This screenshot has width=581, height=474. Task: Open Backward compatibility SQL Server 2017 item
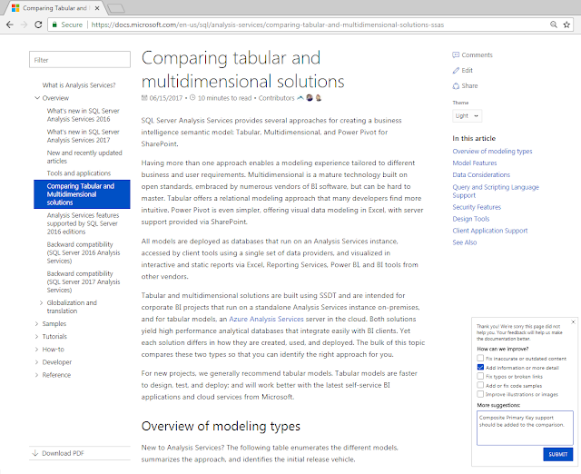84,281
